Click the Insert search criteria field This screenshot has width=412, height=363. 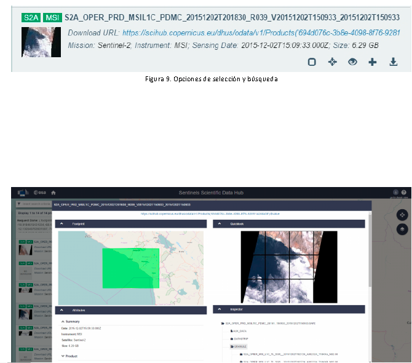tap(36, 204)
